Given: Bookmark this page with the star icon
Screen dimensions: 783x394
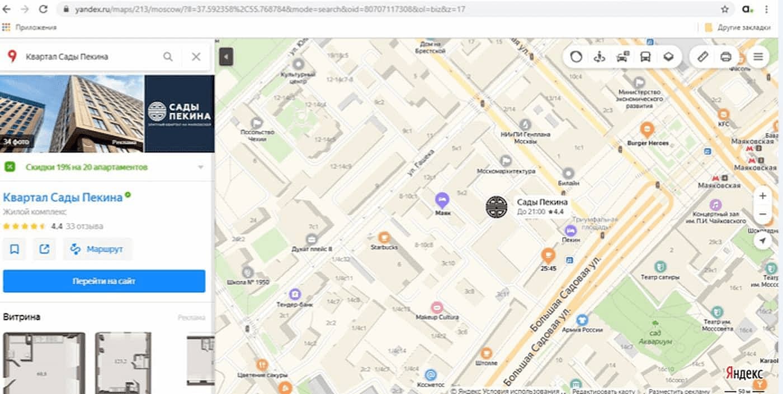Looking at the screenshot, I should 725,9.
